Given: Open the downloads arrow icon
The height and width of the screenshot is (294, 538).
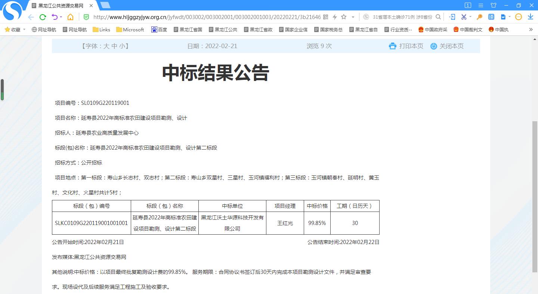Looking at the screenshot, I should [530, 17].
